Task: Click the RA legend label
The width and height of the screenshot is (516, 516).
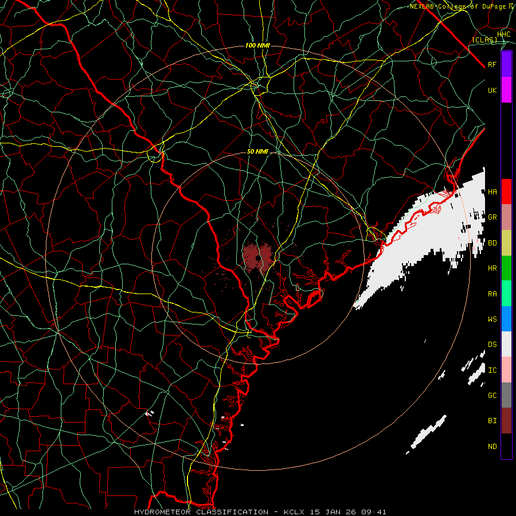Action: pyautogui.click(x=492, y=294)
